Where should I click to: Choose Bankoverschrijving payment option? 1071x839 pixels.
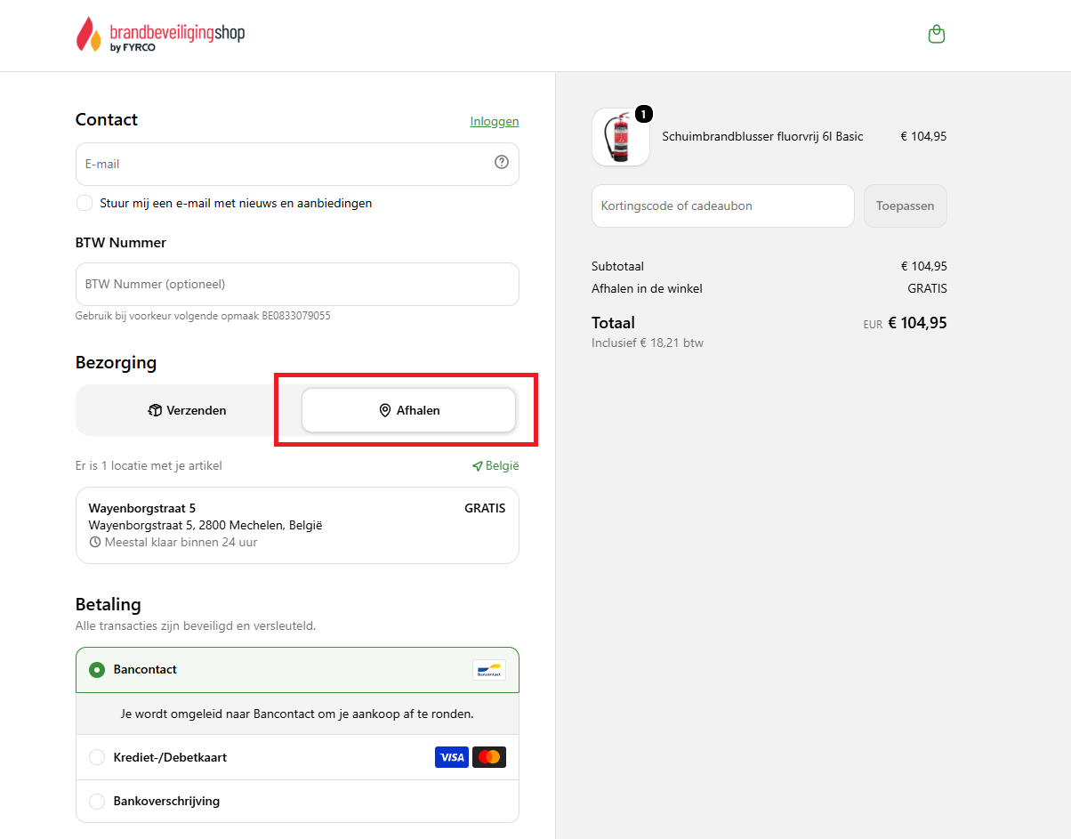[x=297, y=802]
